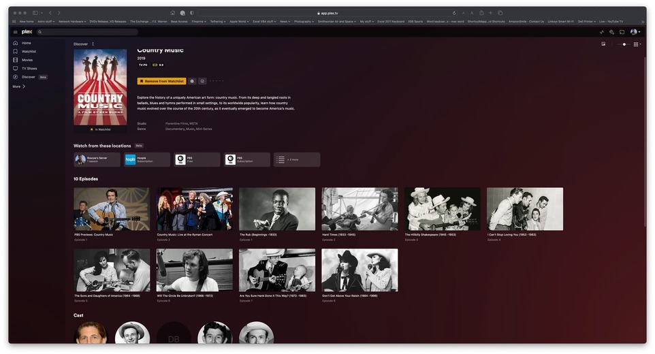Show hidden bookmarks with double chevron
This screenshot has height=354, width=655.
643,21
